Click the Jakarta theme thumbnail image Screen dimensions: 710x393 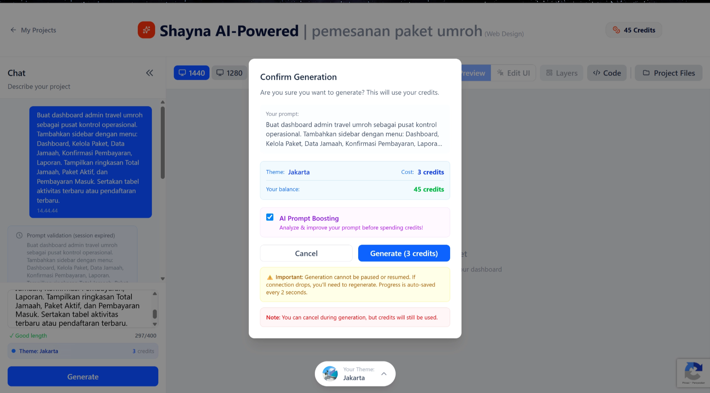[330, 374]
